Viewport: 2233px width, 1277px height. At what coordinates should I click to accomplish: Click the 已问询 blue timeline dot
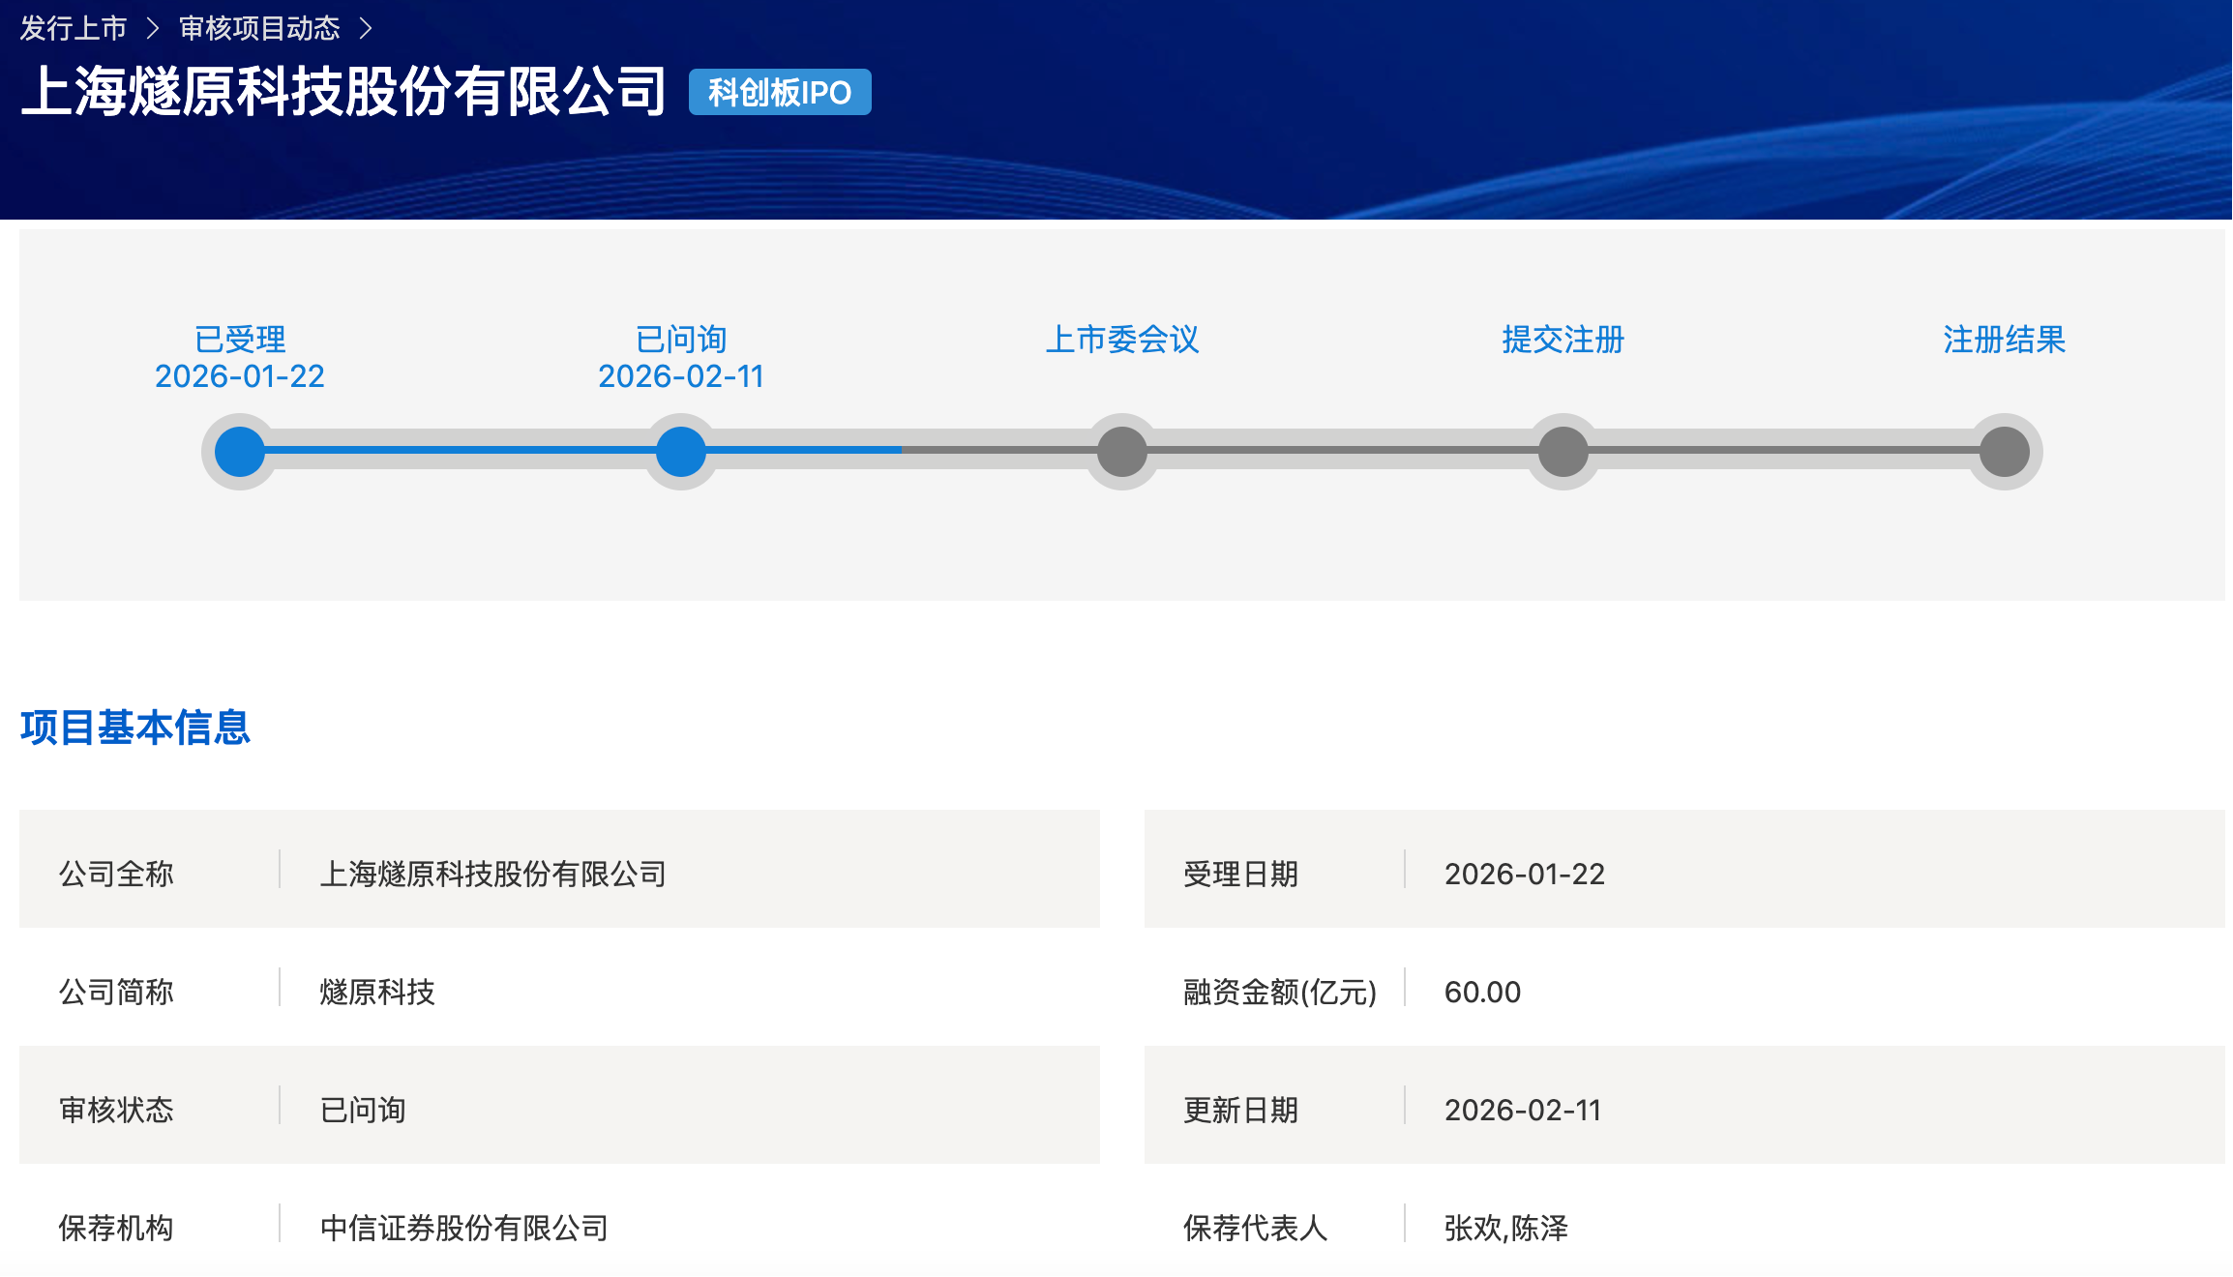tap(681, 452)
